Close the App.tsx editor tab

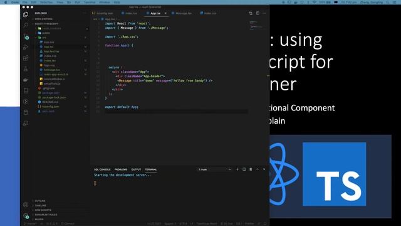(165, 13)
